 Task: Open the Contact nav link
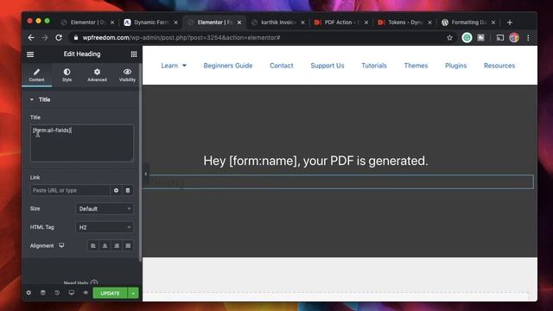(282, 66)
